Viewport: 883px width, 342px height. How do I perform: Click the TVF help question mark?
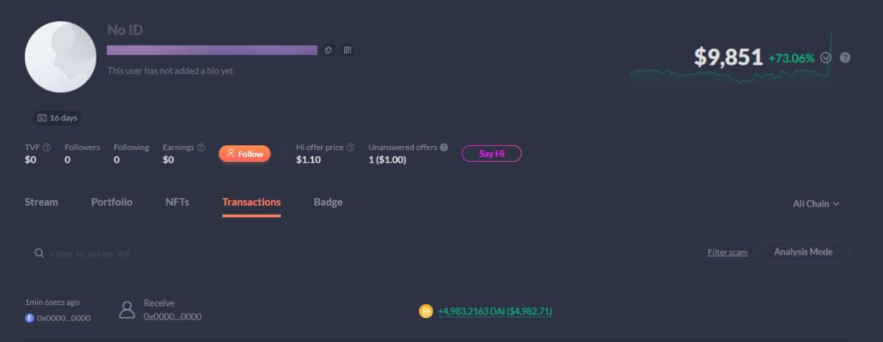click(x=47, y=147)
